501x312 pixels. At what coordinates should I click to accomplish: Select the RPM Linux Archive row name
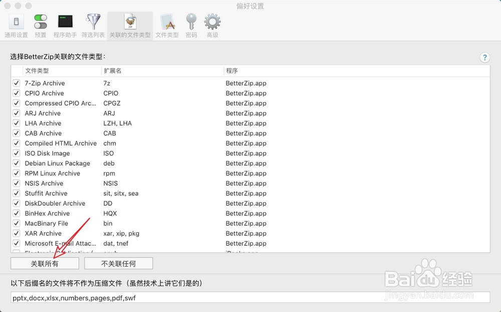[x=53, y=173]
